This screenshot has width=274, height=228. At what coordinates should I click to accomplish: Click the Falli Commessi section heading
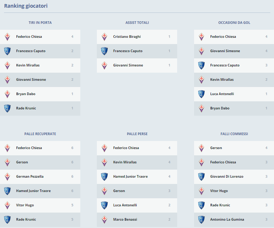coord(234,134)
